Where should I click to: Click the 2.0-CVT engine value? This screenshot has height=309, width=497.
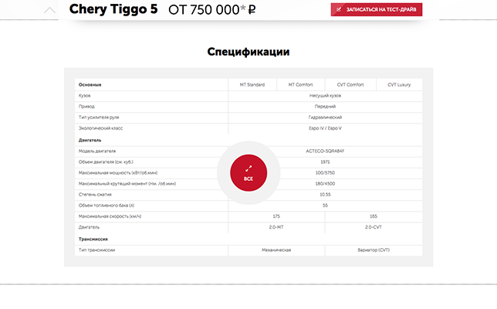click(374, 227)
